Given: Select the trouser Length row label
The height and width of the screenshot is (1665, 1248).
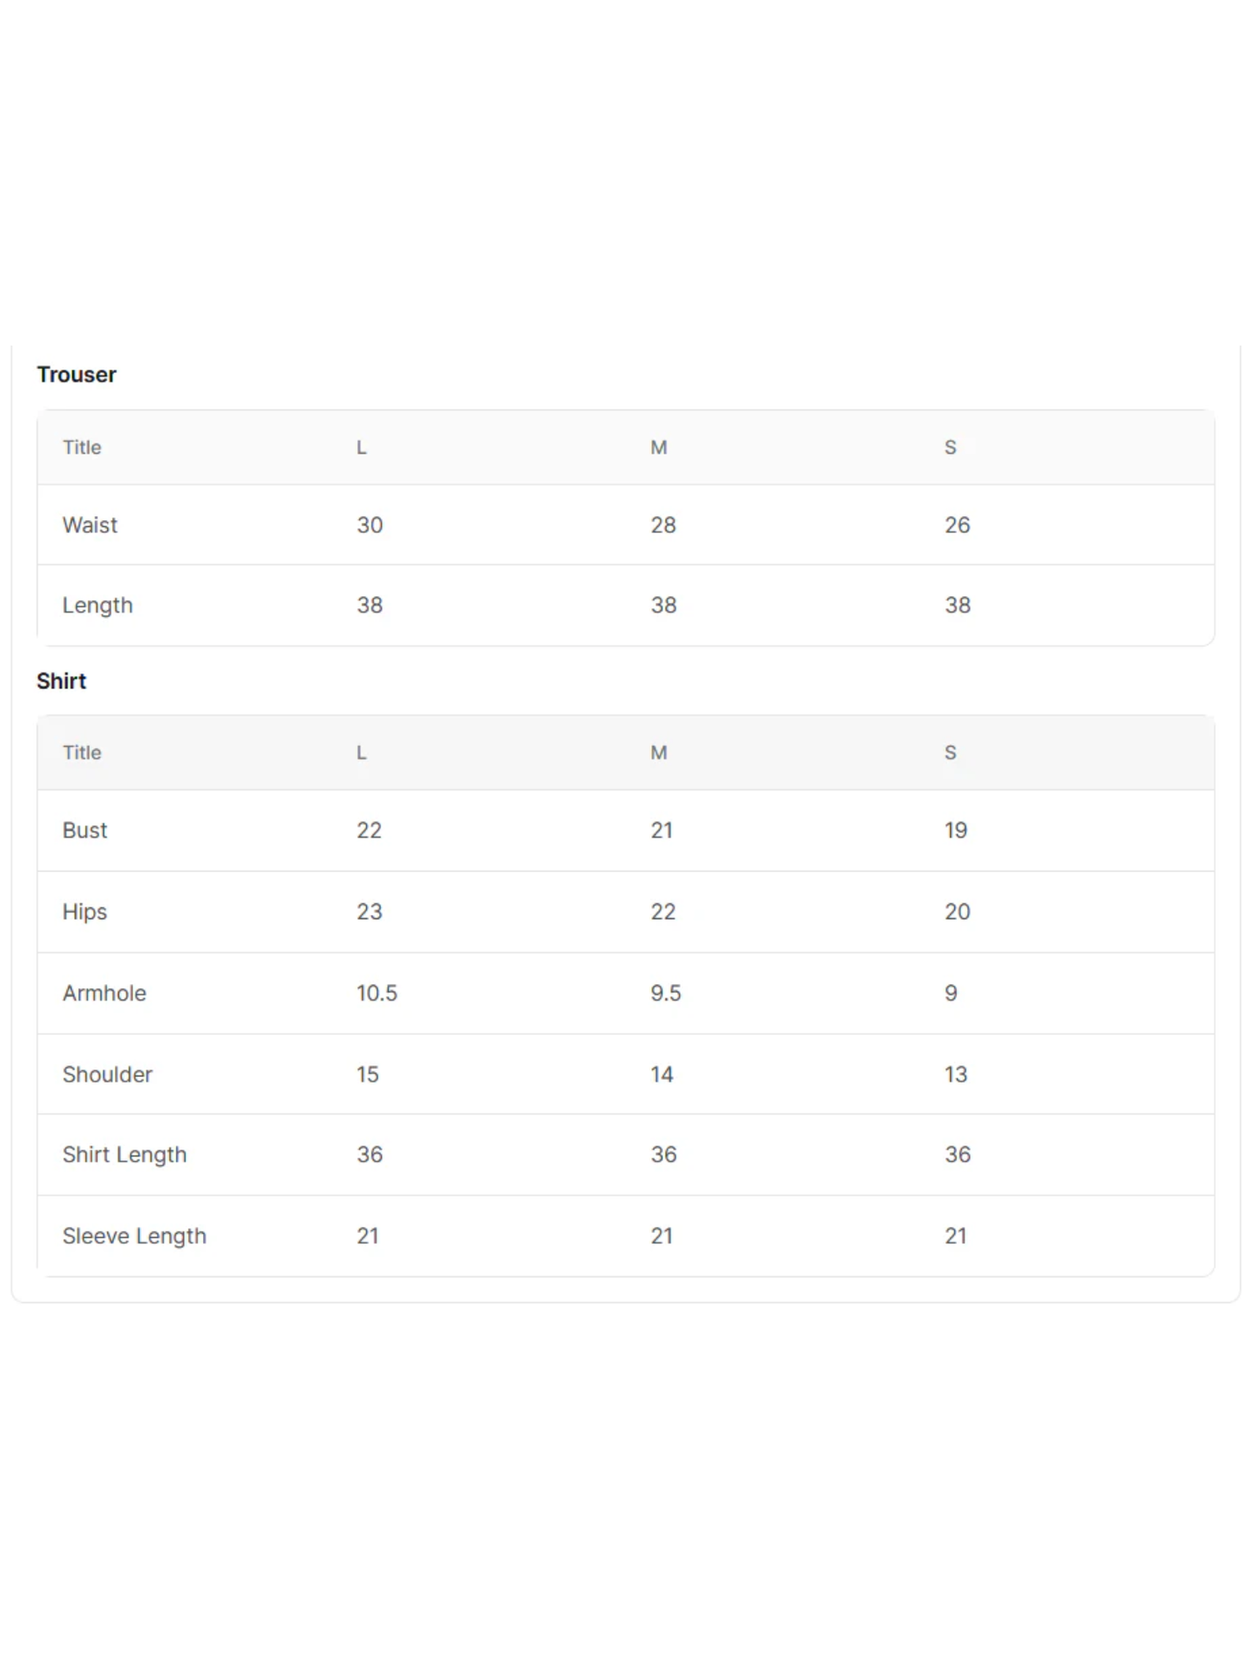Looking at the screenshot, I should (x=98, y=605).
